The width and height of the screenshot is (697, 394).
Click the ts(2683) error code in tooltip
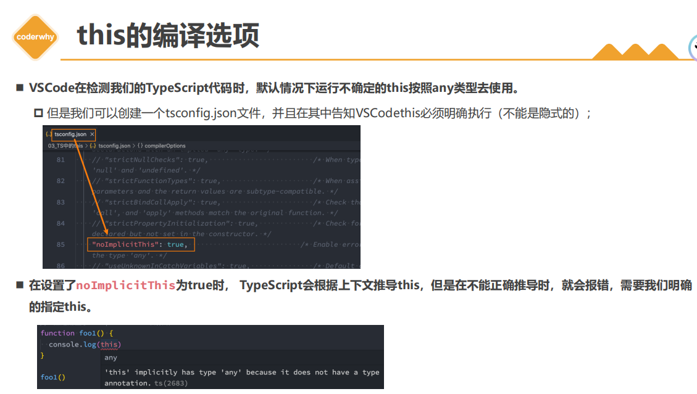[x=171, y=384]
